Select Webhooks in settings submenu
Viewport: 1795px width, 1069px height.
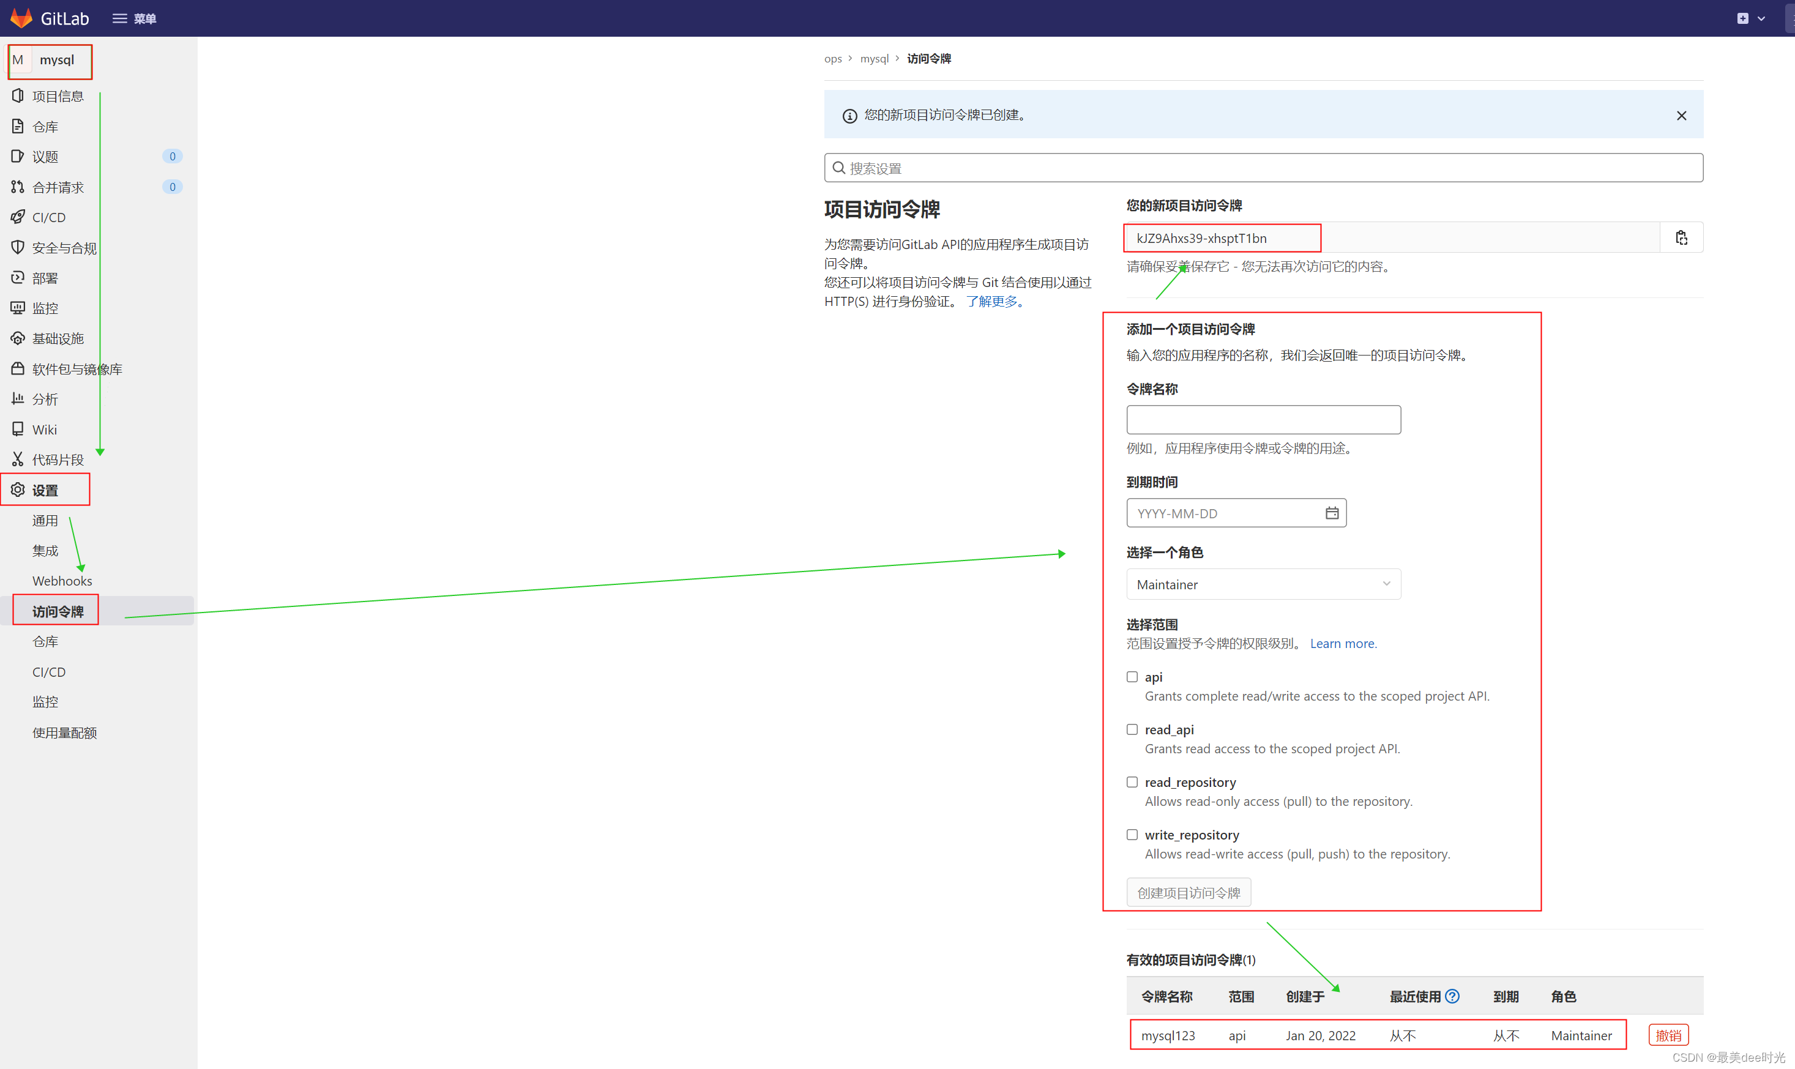[x=62, y=581]
